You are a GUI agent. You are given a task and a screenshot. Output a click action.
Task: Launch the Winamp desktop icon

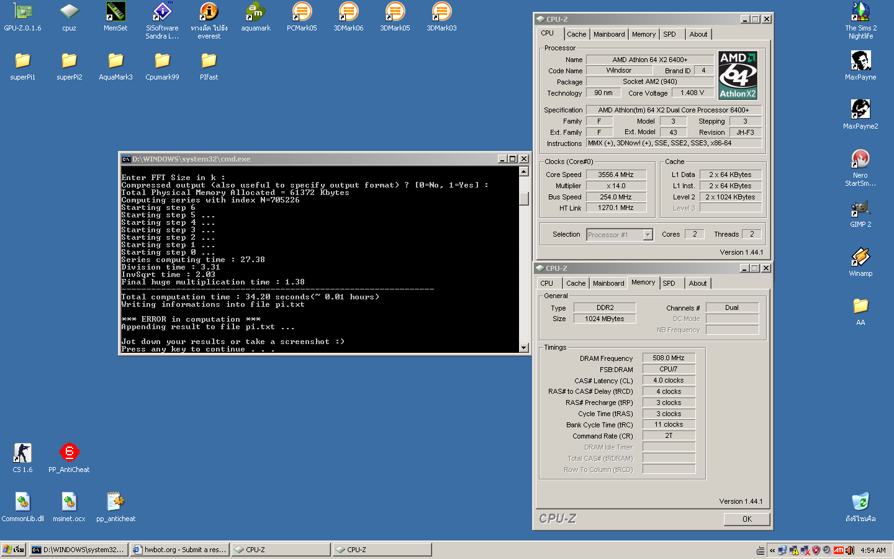point(860,262)
